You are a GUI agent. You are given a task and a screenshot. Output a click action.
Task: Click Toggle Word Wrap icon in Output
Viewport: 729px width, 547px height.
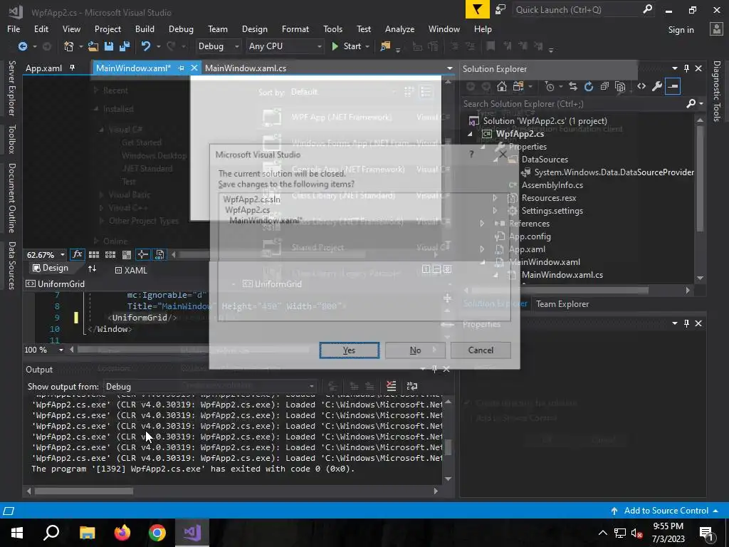pyautogui.click(x=412, y=386)
